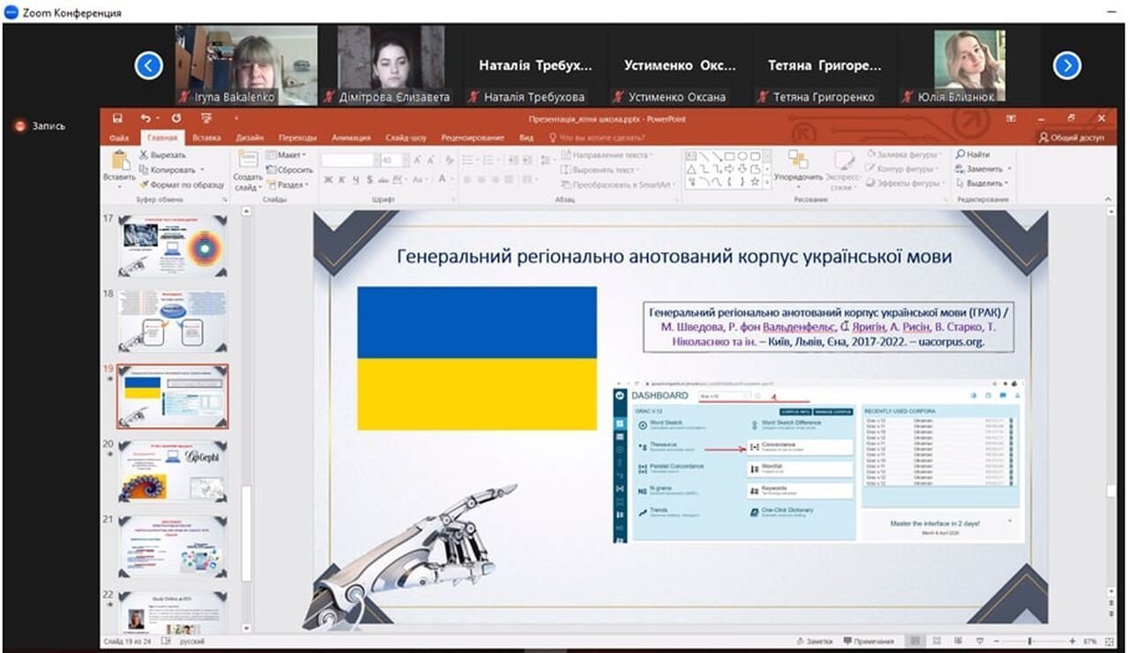Click the Cut (Вырезать) scissors icon
Viewport: 1130px width, 653px height.
144,154
